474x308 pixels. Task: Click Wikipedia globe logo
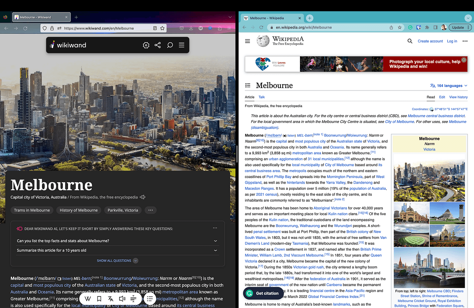pyautogui.click(x=263, y=41)
